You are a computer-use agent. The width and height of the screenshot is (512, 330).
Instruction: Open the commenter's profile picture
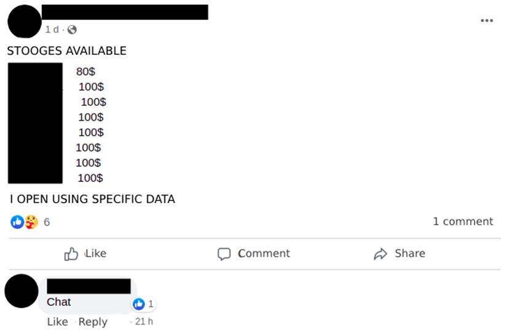tap(22, 291)
